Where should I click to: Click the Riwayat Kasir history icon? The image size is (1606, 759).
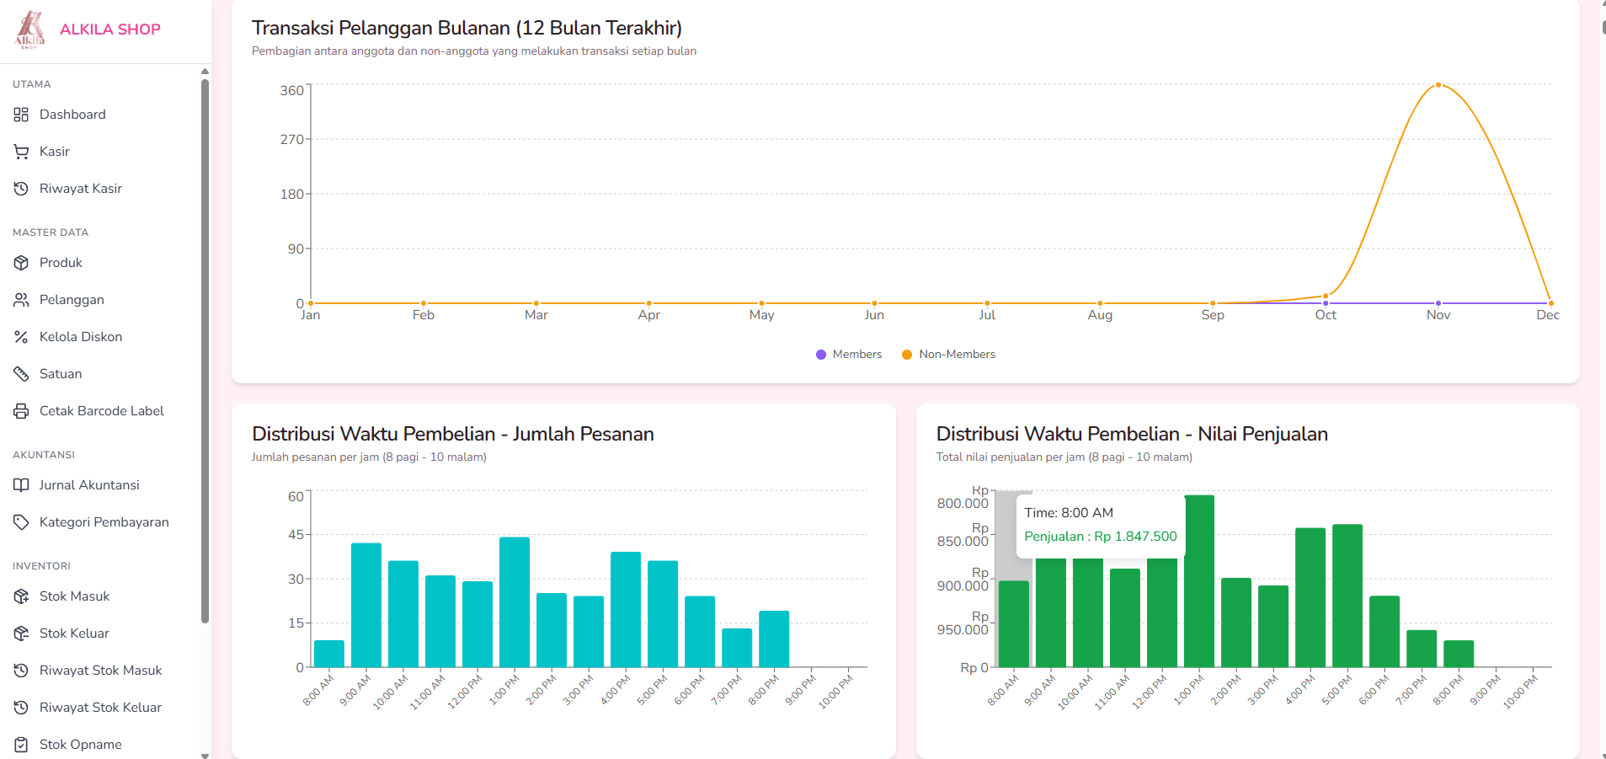tap(21, 189)
